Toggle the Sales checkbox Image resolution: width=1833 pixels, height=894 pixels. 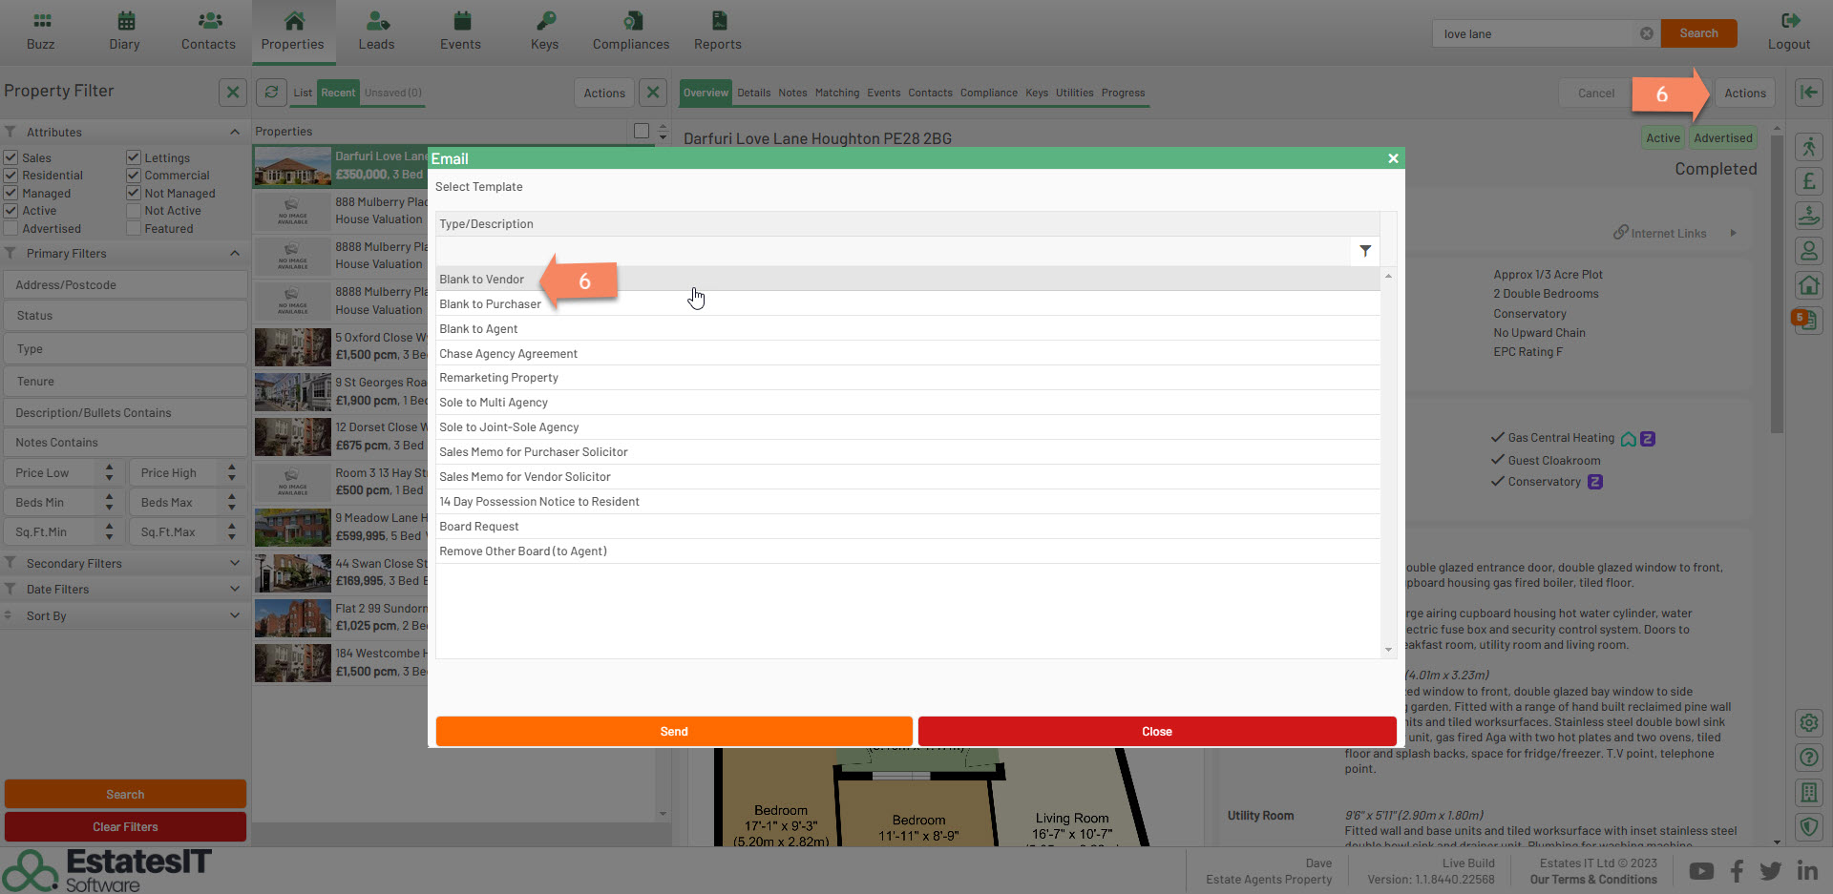pyautogui.click(x=11, y=157)
